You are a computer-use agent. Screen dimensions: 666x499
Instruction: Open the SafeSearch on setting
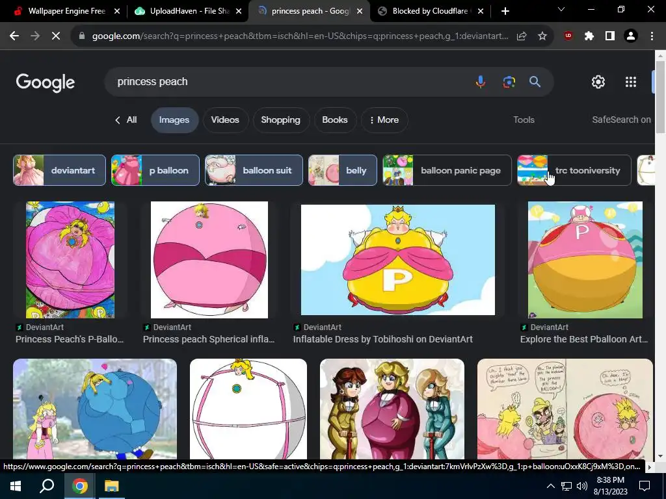pos(621,120)
